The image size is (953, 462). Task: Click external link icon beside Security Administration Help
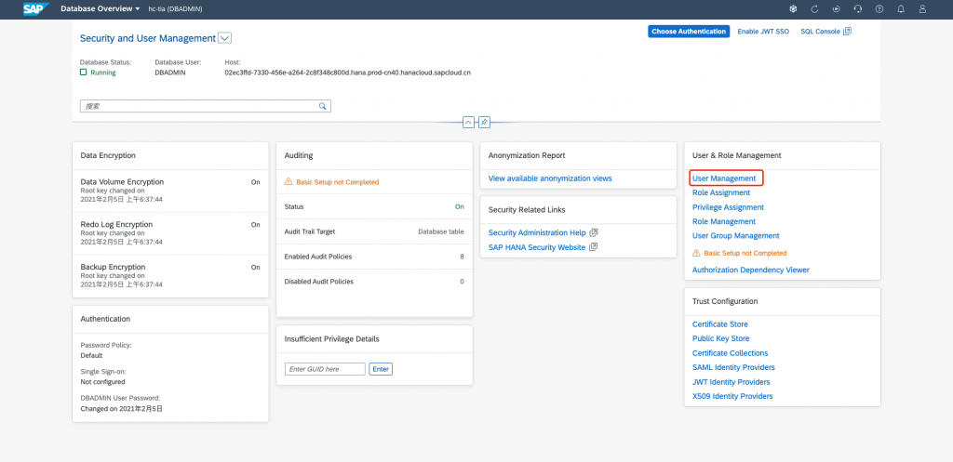[x=595, y=232]
